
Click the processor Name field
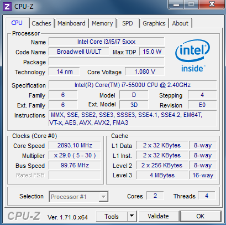click(x=107, y=42)
